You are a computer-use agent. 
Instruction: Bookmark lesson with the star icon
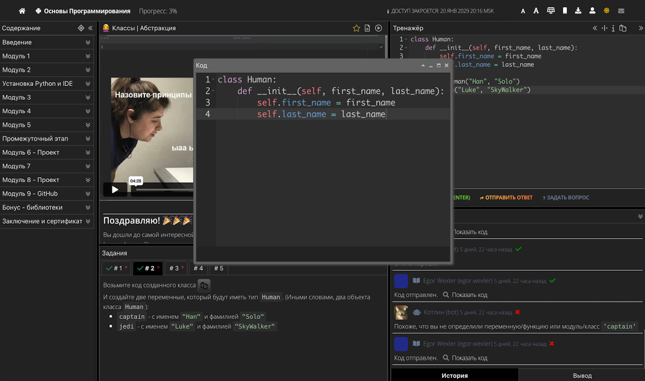pyautogui.click(x=356, y=28)
